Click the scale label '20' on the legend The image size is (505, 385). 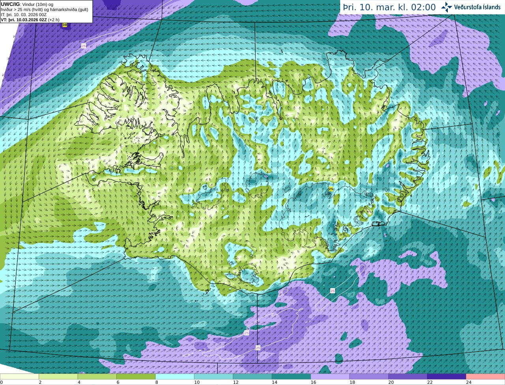391,382
